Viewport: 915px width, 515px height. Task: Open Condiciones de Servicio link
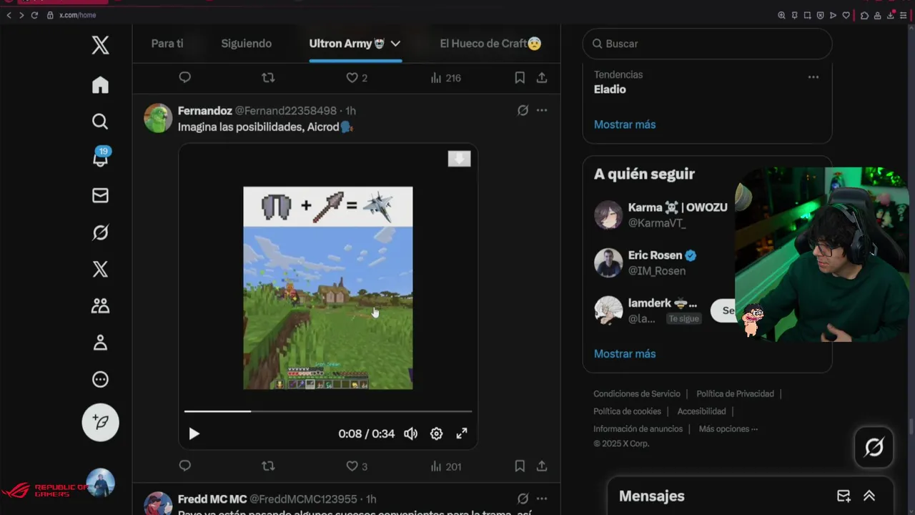[x=637, y=394]
